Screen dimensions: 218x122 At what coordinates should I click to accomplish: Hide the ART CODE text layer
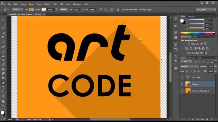182,78
